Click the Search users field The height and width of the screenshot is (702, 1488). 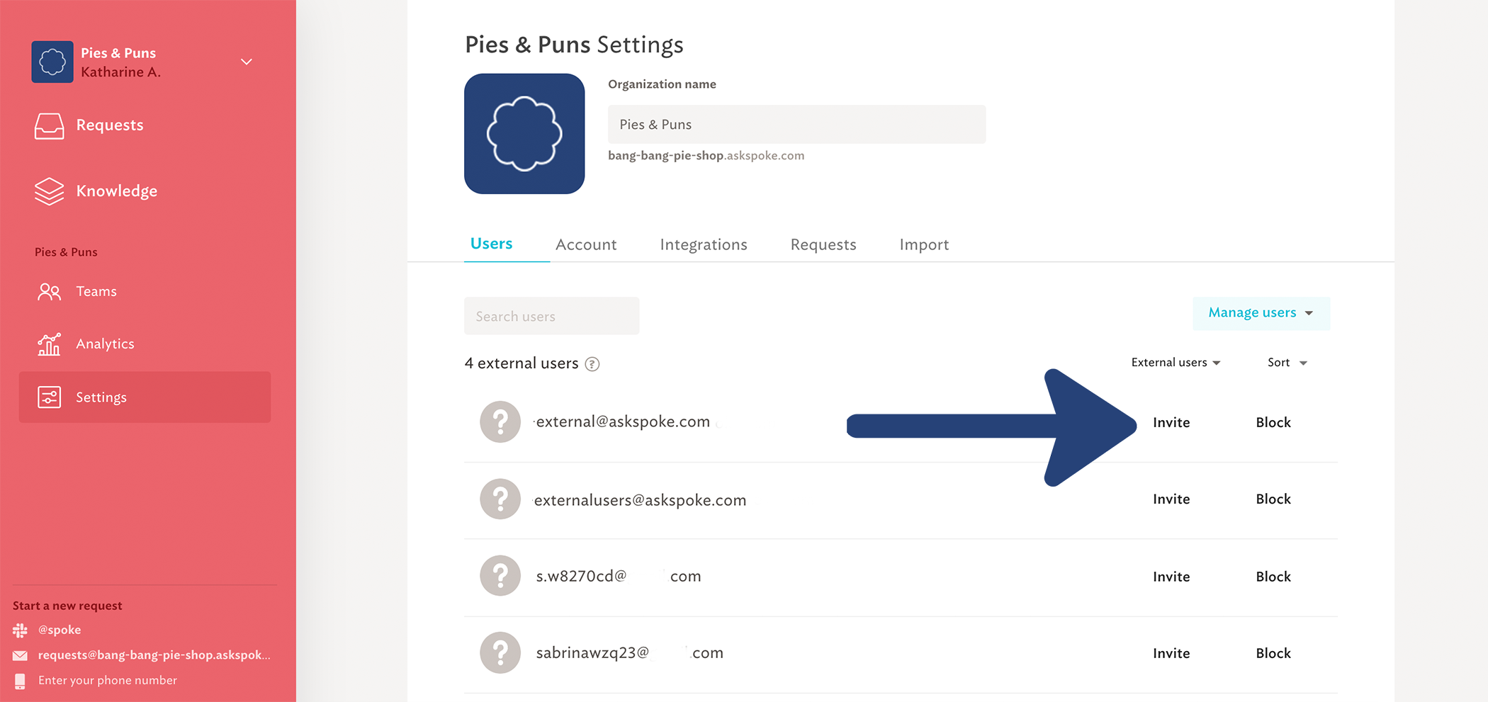pos(552,316)
